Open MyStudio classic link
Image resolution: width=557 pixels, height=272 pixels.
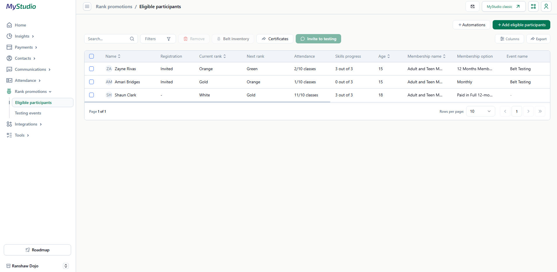click(x=503, y=6)
